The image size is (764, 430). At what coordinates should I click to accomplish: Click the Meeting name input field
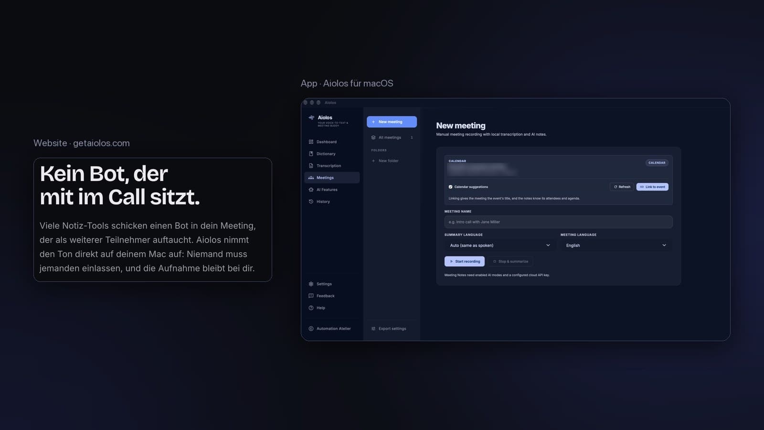coord(558,222)
